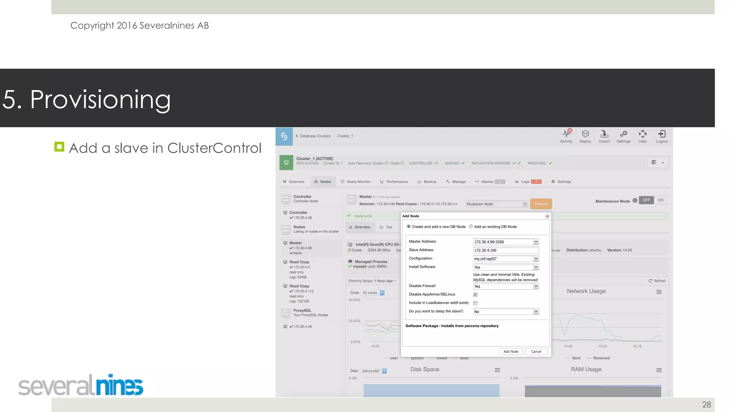This screenshot has width=732, height=412.
Task: Select Add an existing DB Node
Action: click(x=471, y=226)
